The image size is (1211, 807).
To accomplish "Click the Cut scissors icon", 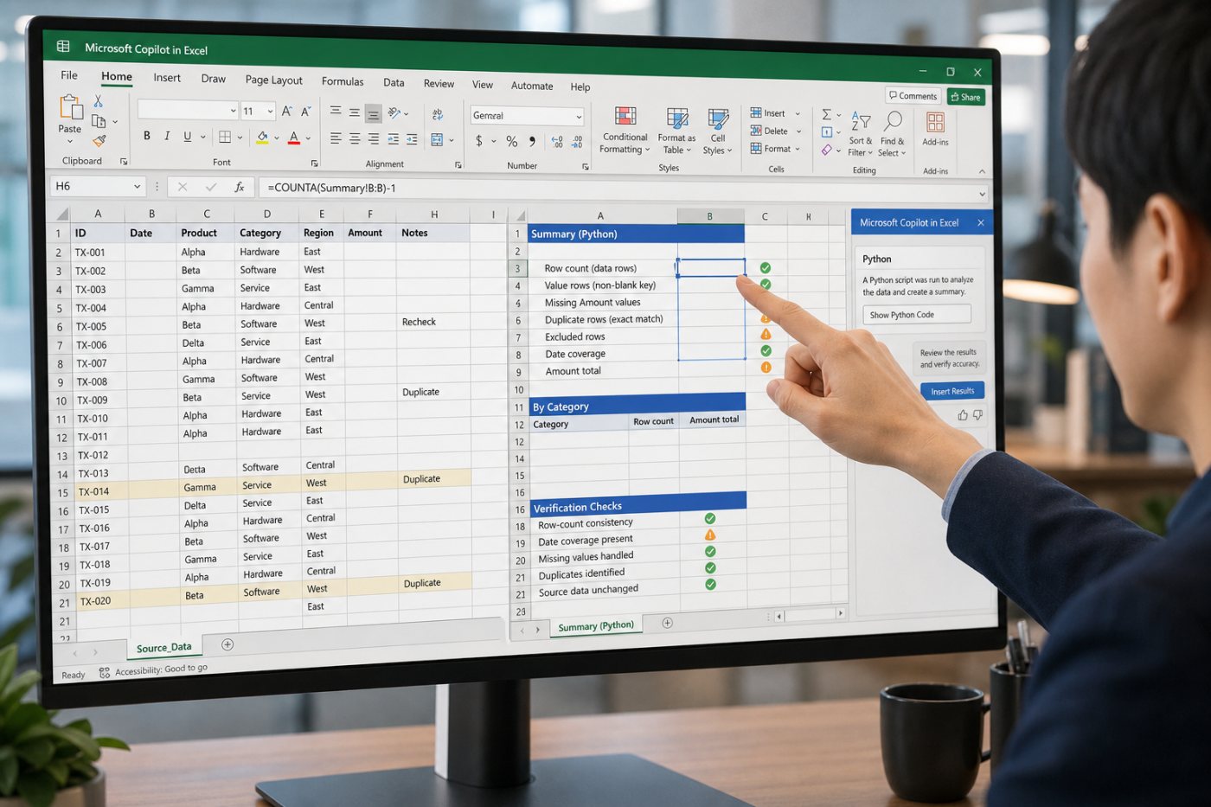I will pyautogui.click(x=99, y=101).
